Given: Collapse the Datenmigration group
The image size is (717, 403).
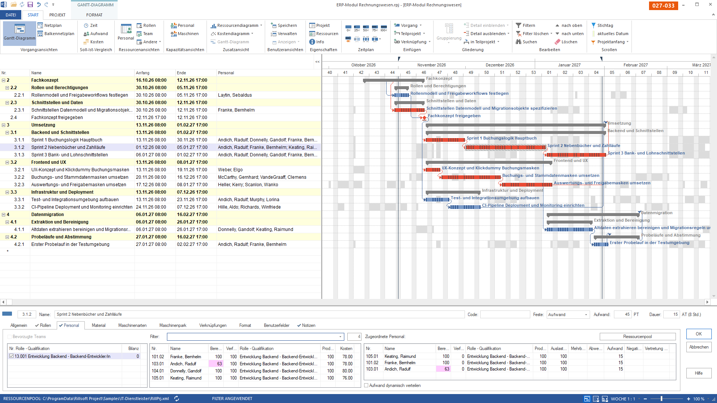Looking at the screenshot, I should [4, 215].
